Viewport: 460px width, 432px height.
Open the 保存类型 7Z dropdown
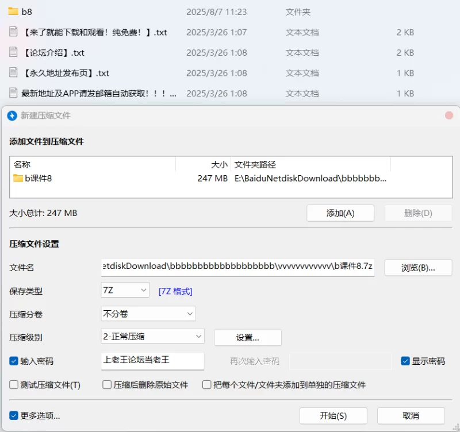click(125, 290)
